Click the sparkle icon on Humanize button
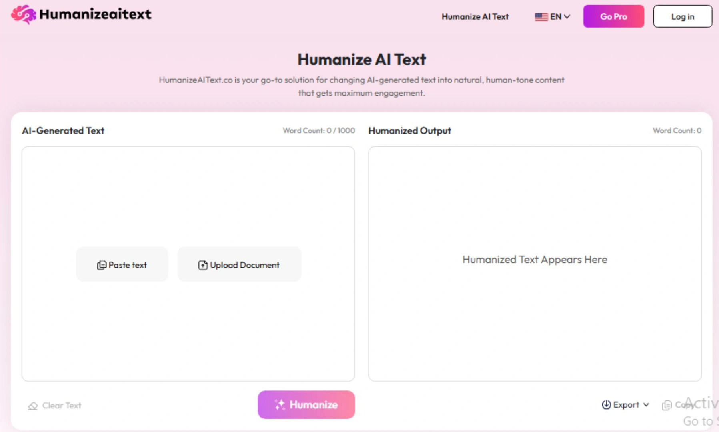Viewport: 719px width, 432px height. 280,404
